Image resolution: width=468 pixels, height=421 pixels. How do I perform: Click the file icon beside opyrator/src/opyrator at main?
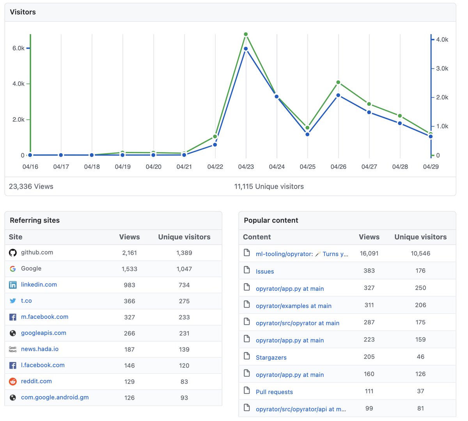pyautogui.click(x=247, y=321)
